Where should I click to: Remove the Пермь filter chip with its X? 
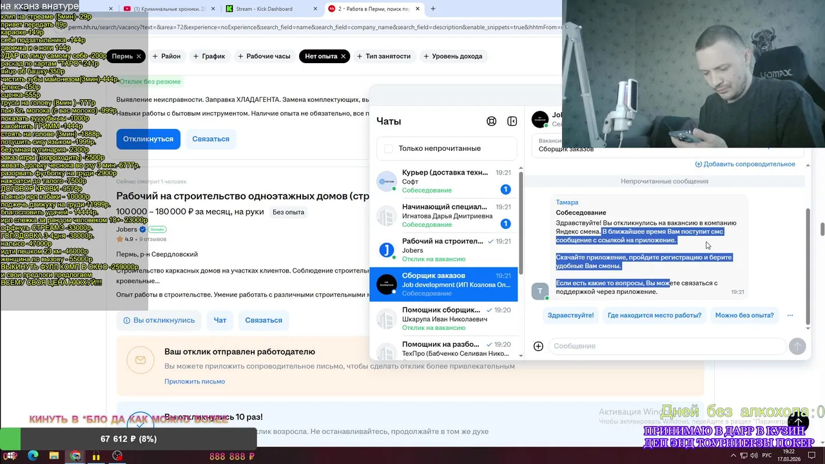138,56
